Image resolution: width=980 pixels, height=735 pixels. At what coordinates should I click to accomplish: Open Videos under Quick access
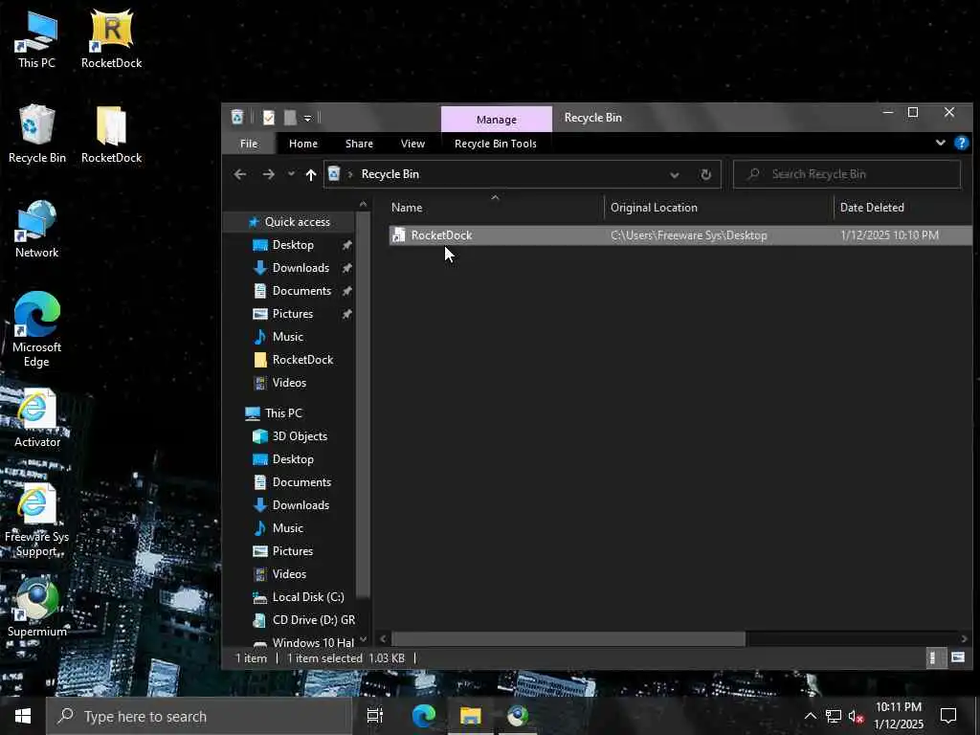click(x=289, y=383)
